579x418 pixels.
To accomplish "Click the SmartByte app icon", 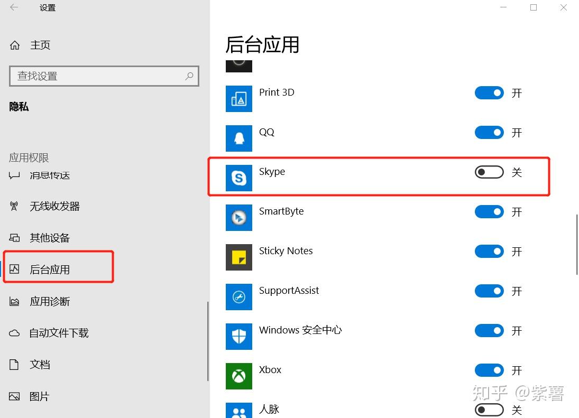I will point(239,218).
